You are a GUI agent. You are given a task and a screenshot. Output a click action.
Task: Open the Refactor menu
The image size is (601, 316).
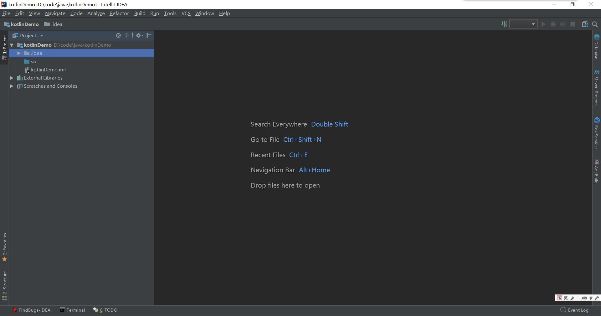click(119, 13)
